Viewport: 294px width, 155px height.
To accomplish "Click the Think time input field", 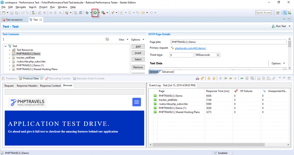I will (181, 55).
